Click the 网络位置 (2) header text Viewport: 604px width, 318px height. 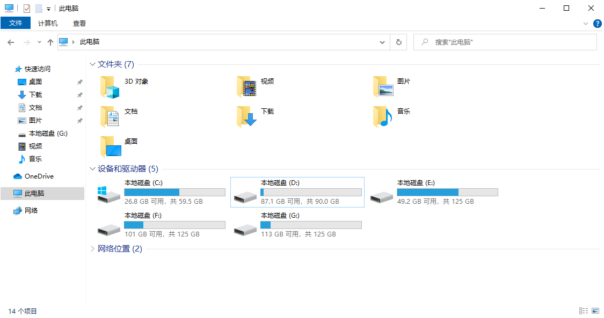point(120,249)
